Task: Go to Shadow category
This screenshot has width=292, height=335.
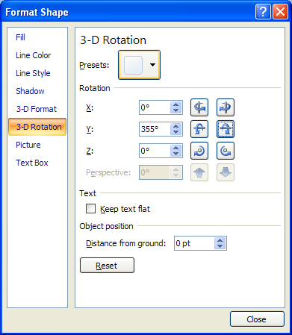Action: 37,91
